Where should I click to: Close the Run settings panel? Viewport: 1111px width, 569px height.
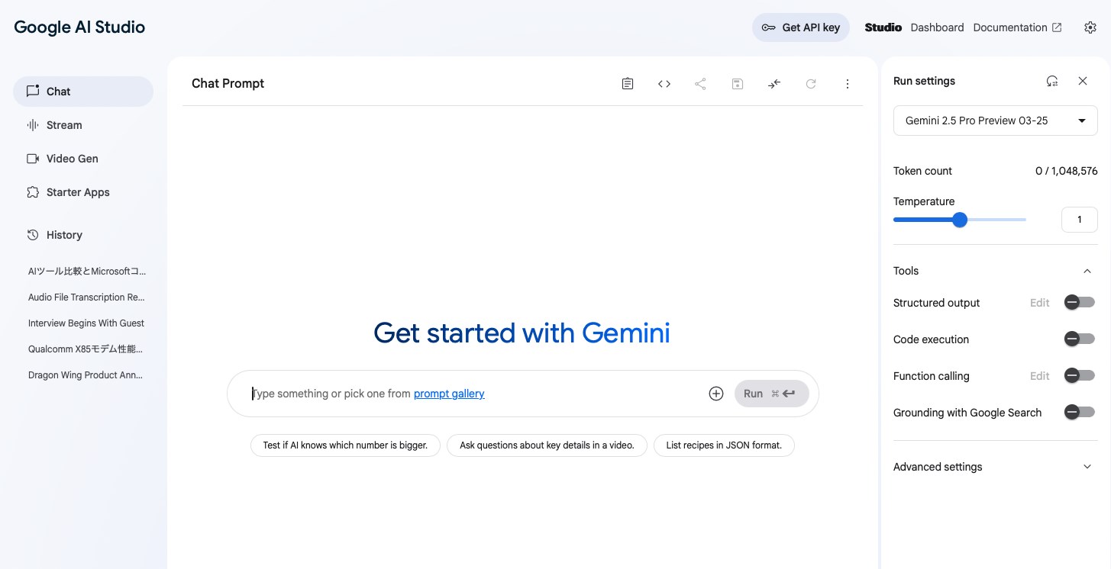[1083, 81]
